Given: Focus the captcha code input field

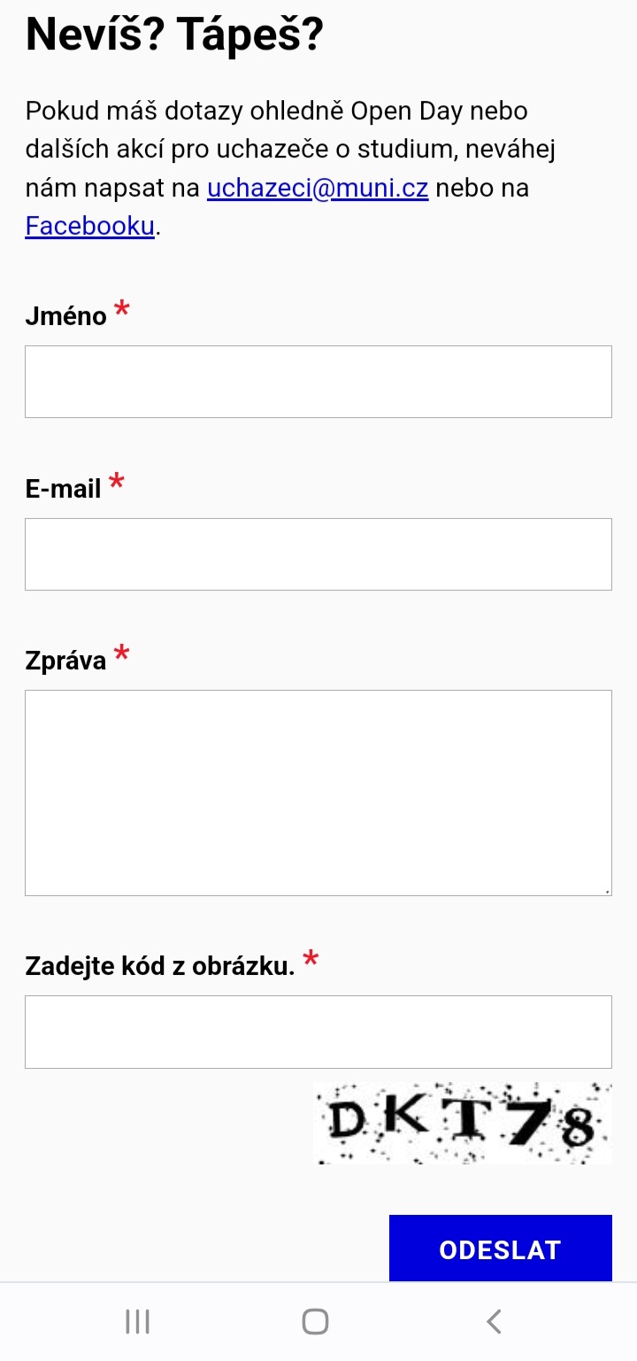Looking at the screenshot, I should 318,1032.
